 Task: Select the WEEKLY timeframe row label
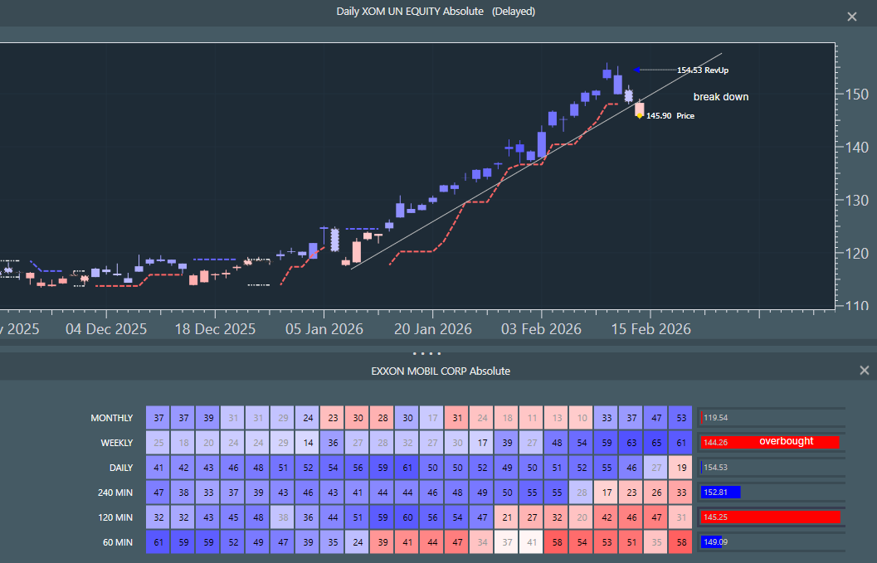click(x=116, y=443)
